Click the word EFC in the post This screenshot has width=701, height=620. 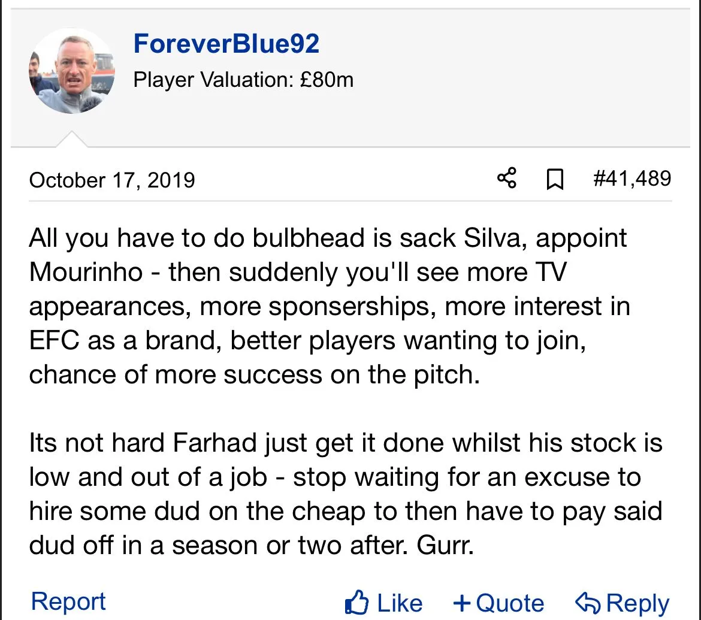pyautogui.click(x=55, y=341)
